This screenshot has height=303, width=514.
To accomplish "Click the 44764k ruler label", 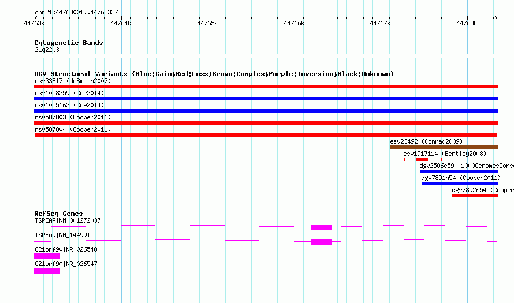I will click(121, 23).
